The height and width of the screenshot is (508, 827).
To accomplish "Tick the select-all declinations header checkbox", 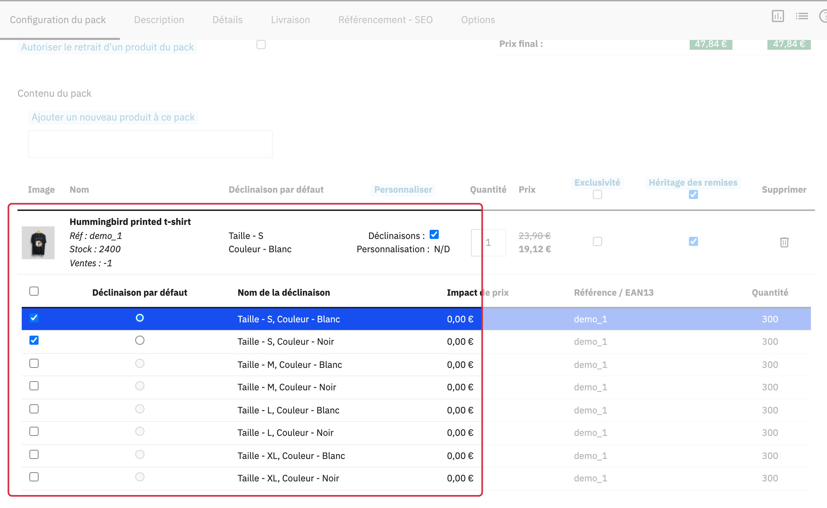I will [34, 291].
